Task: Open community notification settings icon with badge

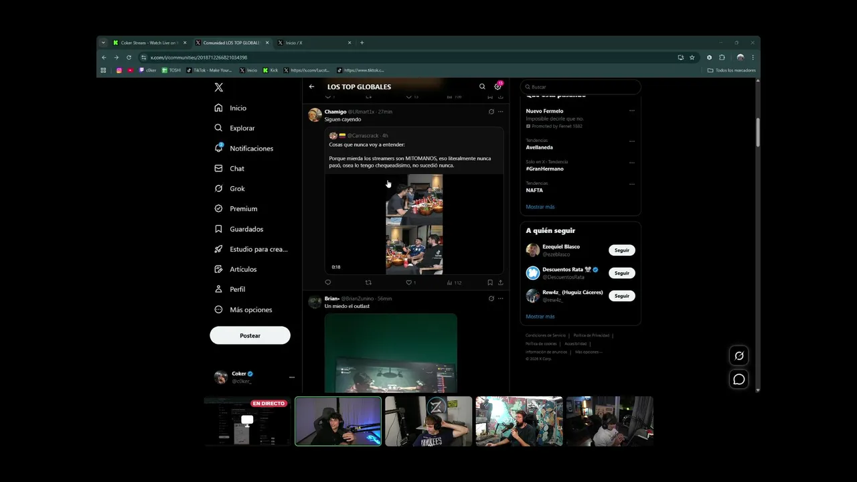Action: (x=497, y=86)
